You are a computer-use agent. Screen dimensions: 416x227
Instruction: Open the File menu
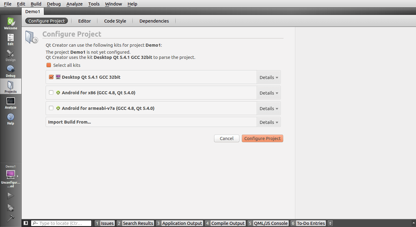coord(8,4)
